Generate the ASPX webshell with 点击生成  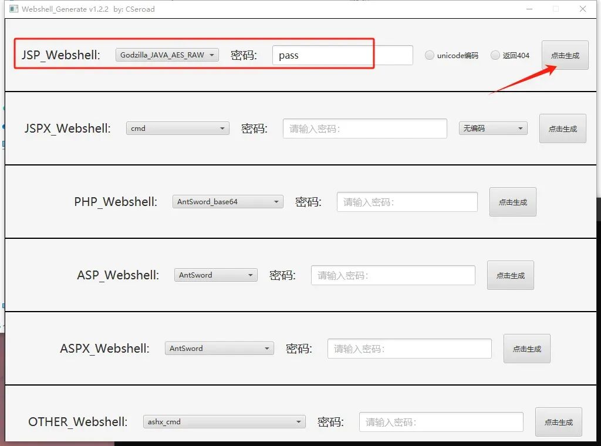[x=526, y=347]
